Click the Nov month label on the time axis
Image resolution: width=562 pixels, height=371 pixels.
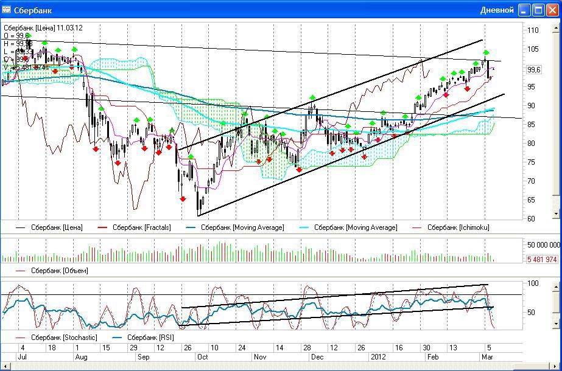click(x=260, y=357)
